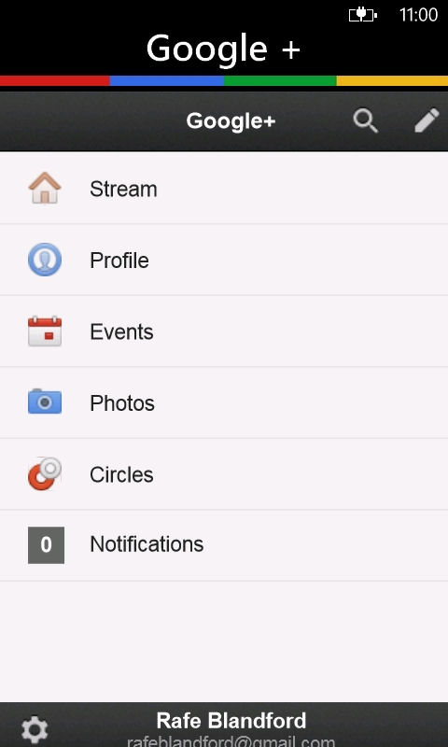Tap the battery charging status icon
This screenshot has width=448, height=747.
point(363,15)
